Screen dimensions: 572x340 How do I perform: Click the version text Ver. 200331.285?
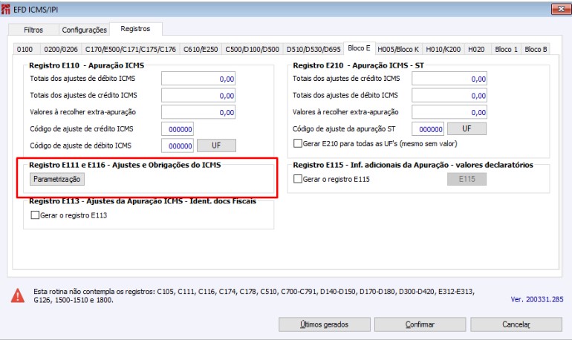tap(537, 299)
